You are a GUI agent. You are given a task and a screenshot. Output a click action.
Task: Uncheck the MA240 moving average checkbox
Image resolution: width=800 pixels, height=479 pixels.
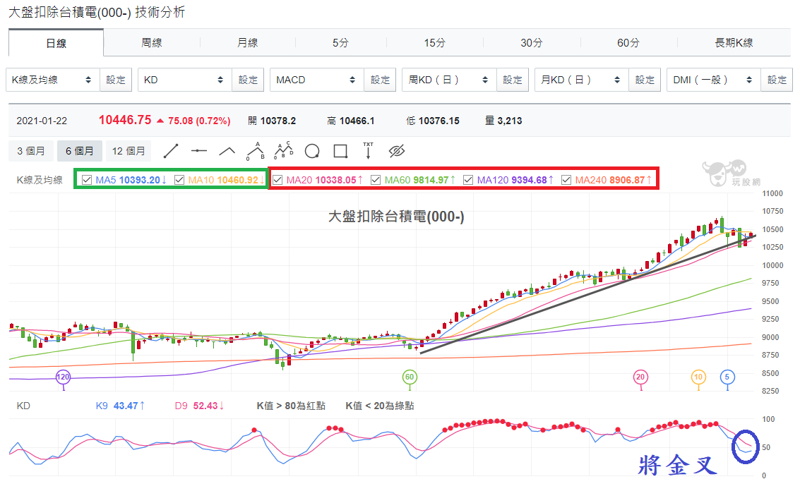[566, 180]
